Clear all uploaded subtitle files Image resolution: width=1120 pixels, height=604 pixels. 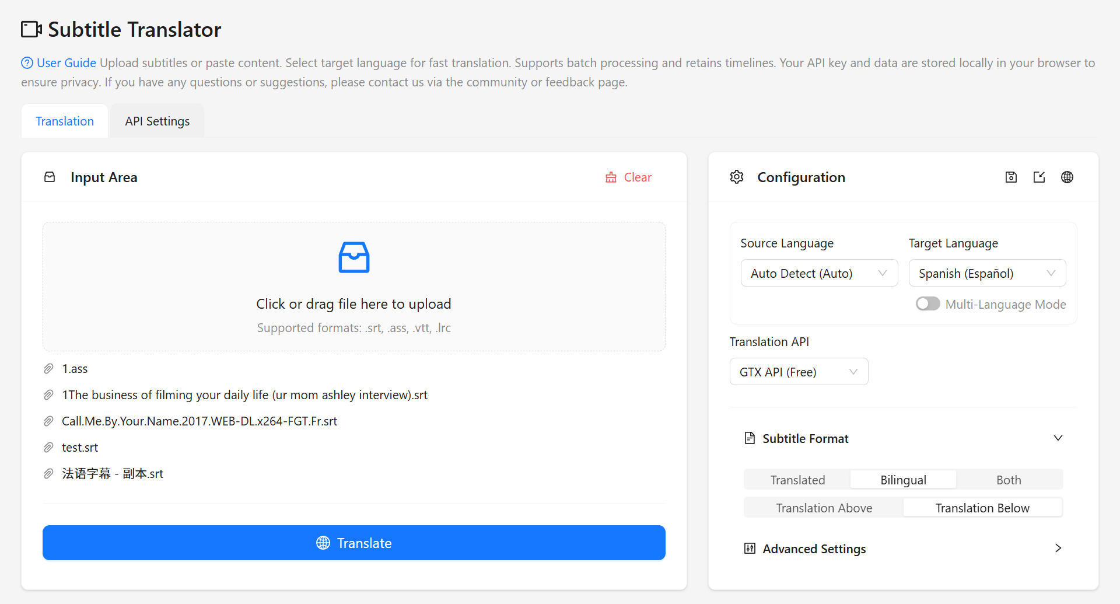click(x=628, y=177)
